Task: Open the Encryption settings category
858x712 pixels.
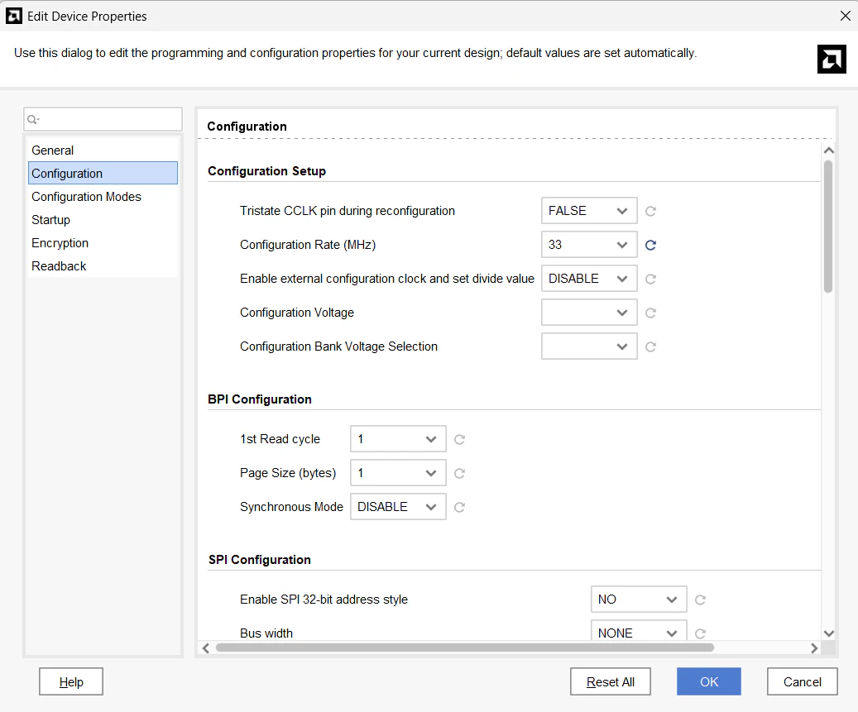Action: [60, 243]
